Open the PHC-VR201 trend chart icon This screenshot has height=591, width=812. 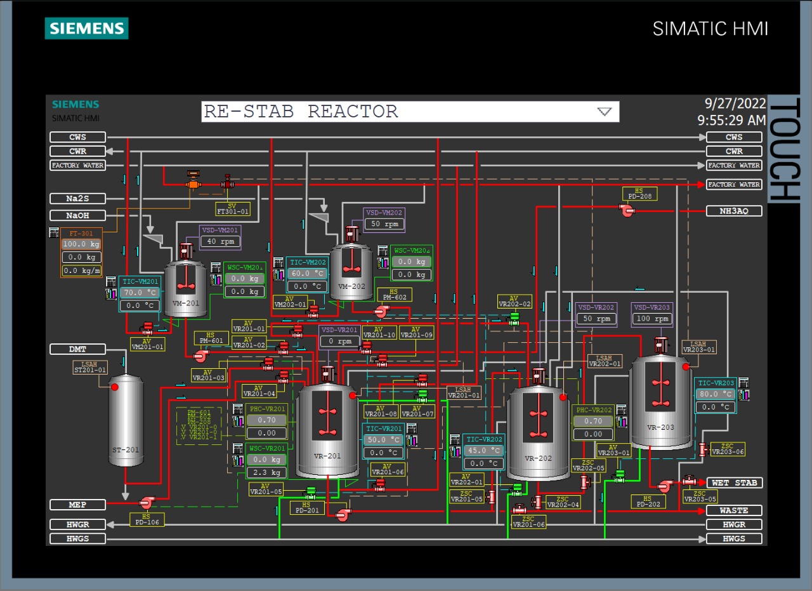[x=238, y=420]
